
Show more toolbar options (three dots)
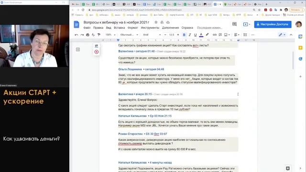click(x=253, y=35)
